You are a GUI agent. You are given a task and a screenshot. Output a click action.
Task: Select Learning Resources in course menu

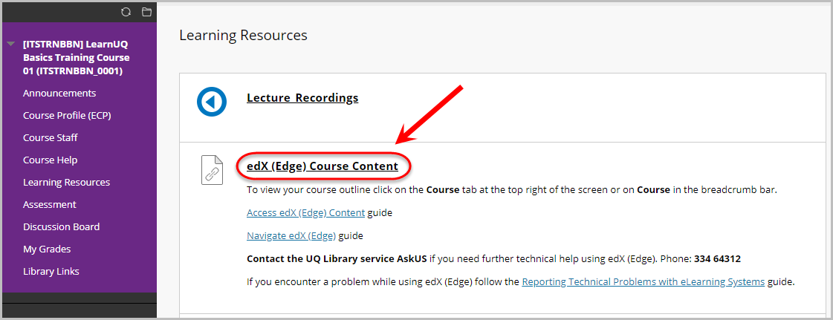click(x=66, y=182)
